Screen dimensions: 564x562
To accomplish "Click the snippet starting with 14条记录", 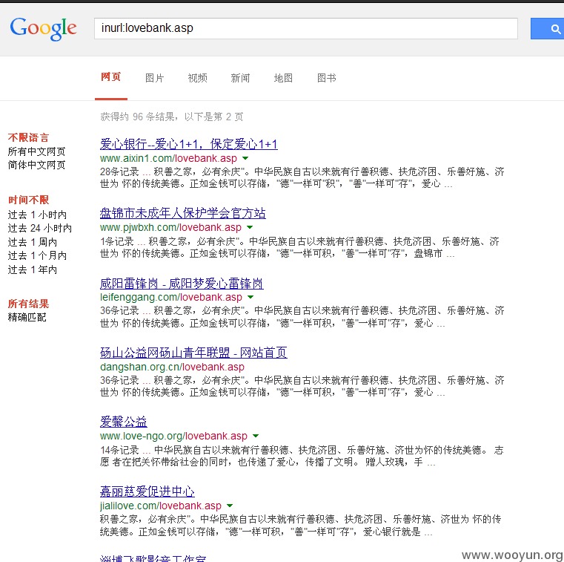I will pyautogui.click(x=302, y=456).
